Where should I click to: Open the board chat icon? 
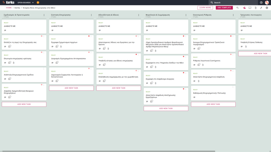pos(250,8)
